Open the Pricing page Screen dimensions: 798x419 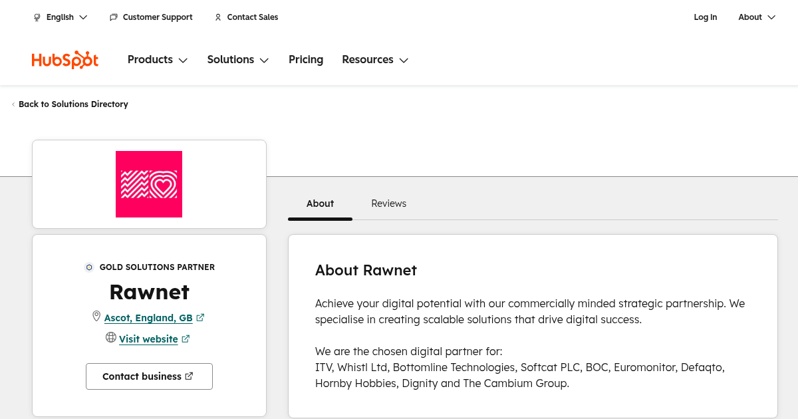(306, 60)
